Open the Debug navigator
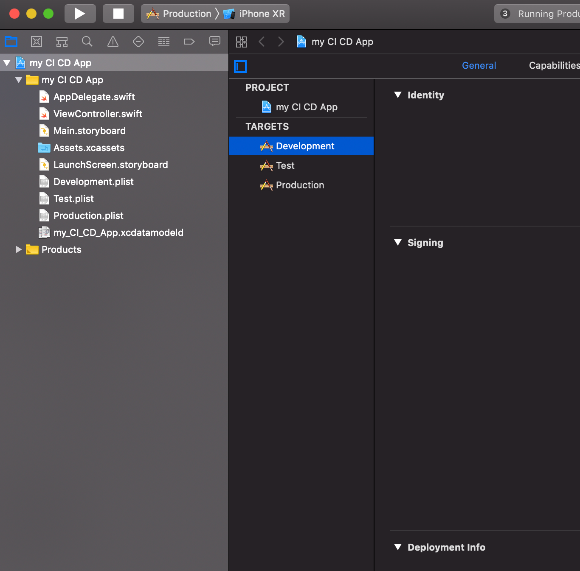Viewport: 580px width, 571px height. (164, 42)
